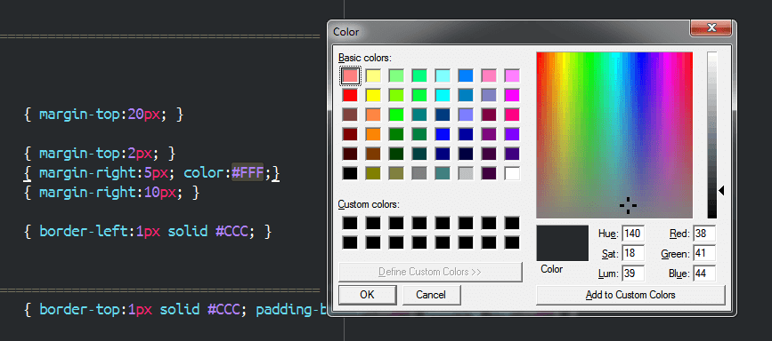Click the Define Custom Colors button
The image size is (772, 341).
[x=430, y=272]
